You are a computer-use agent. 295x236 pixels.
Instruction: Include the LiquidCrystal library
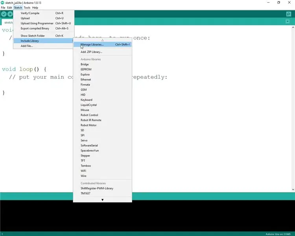pyautogui.click(x=102, y=105)
